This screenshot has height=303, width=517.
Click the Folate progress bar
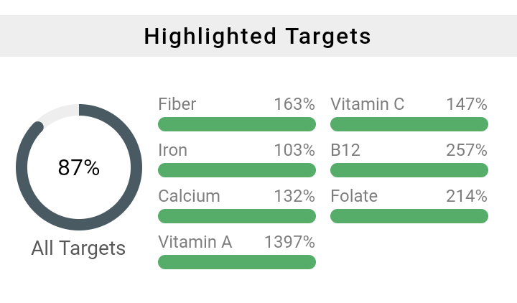(x=409, y=216)
